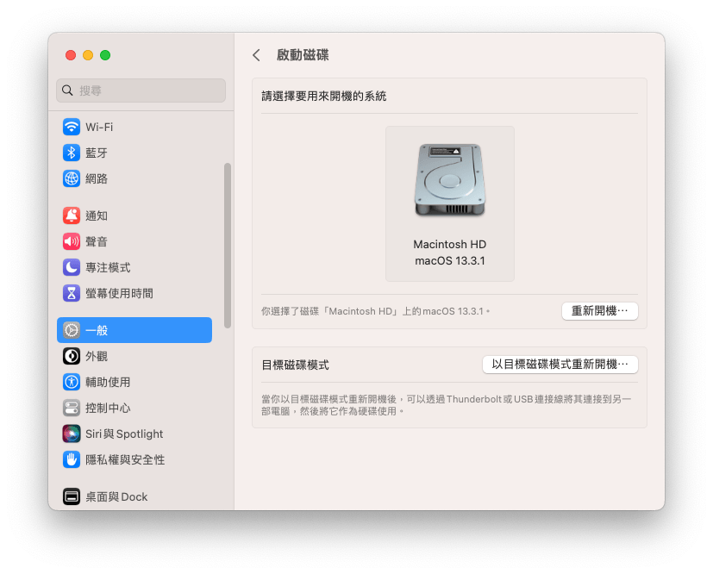Zoom the window with green button

(105, 55)
